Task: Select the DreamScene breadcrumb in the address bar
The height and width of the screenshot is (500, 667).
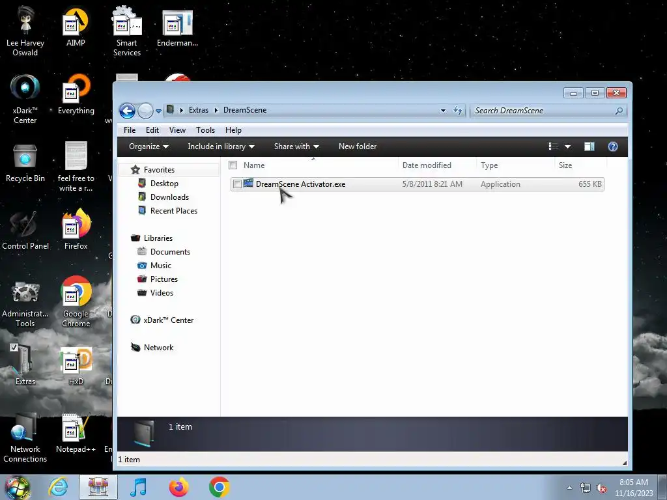Action: pos(245,110)
